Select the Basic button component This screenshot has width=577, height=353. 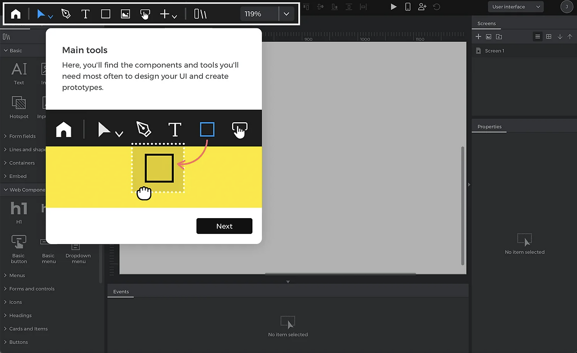click(x=19, y=249)
